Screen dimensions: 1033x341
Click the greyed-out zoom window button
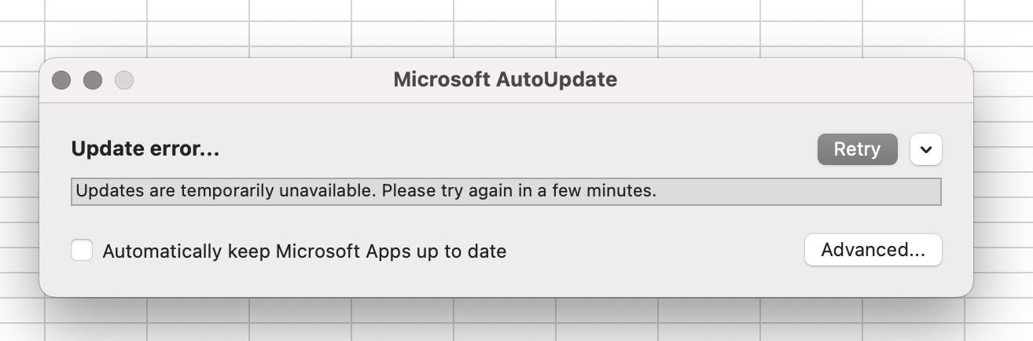pyautogui.click(x=124, y=80)
